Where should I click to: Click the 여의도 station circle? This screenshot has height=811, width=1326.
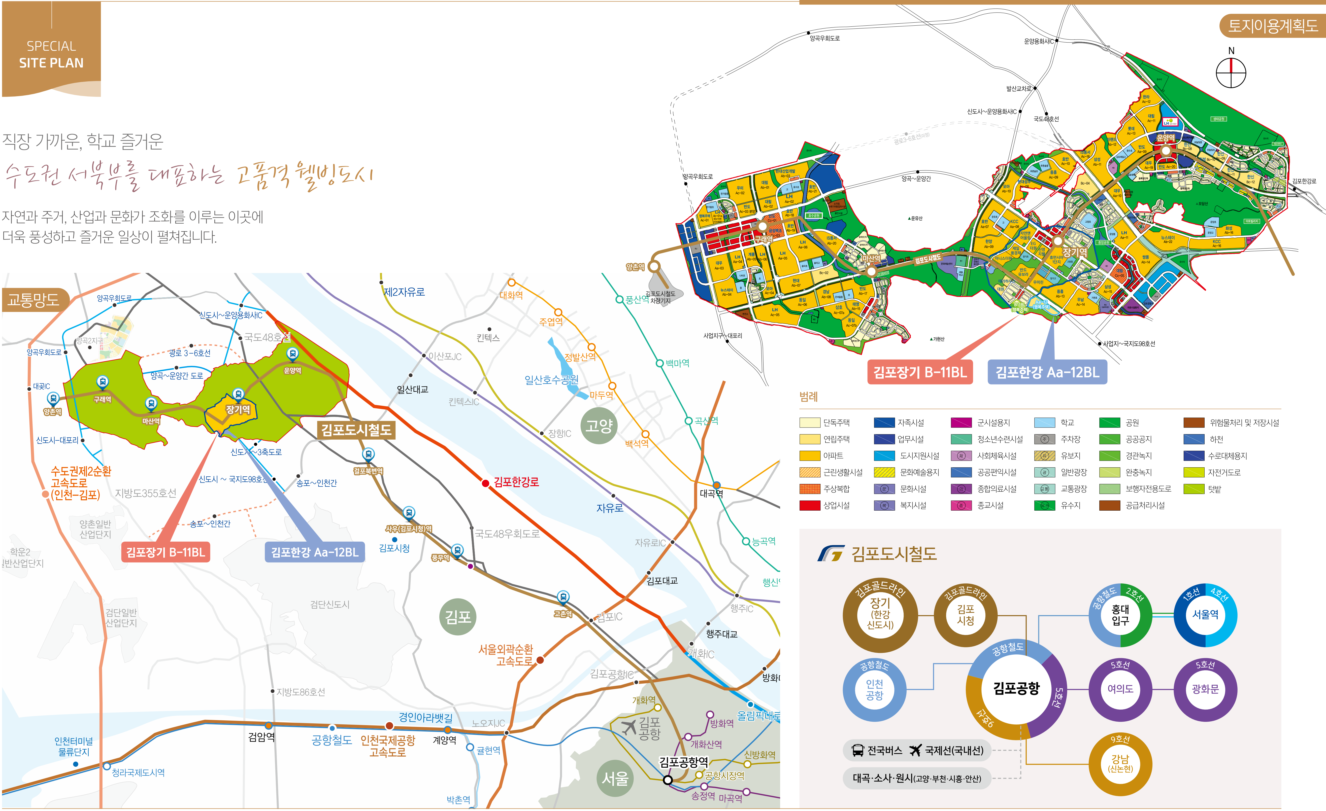(x=1120, y=689)
